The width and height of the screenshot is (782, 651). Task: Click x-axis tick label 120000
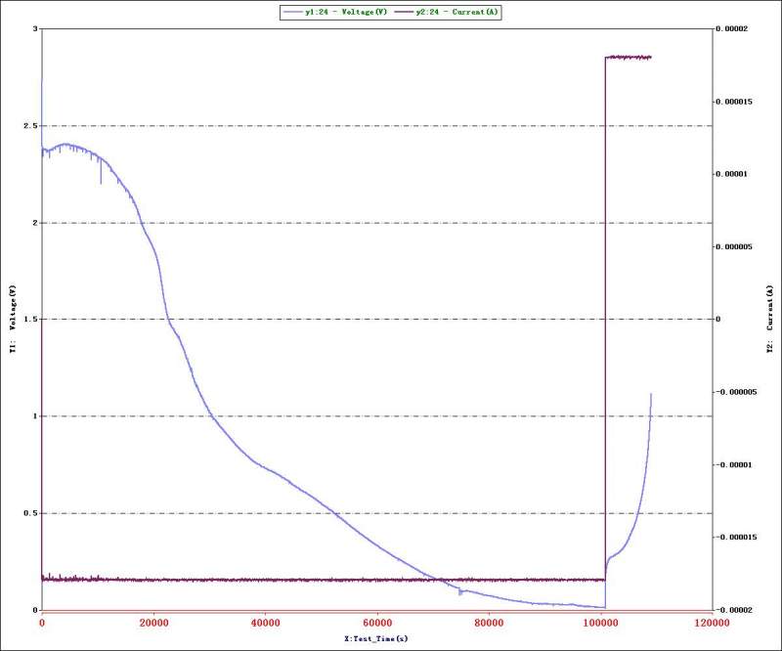pyautogui.click(x=713, y=623)
